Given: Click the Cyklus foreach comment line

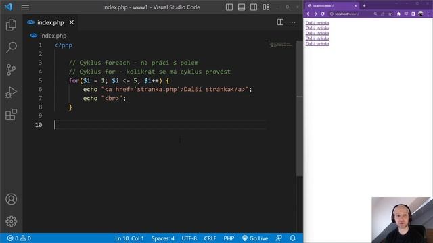Looking at the screenshot, I should pos(133,63).
